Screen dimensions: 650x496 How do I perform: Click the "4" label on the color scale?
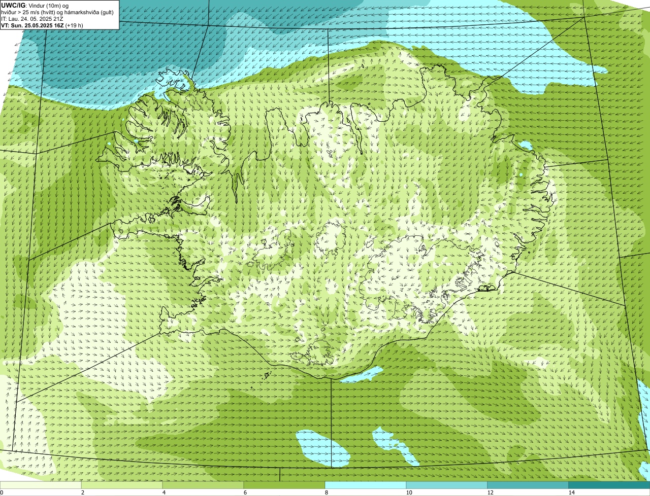[164, 492]
